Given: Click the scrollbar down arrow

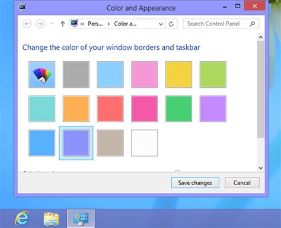Looking at the screenshot, I should (x=261, y=168).
